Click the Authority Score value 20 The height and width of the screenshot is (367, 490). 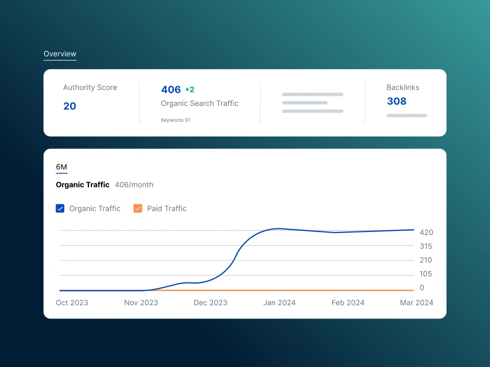tap(69, 106)
